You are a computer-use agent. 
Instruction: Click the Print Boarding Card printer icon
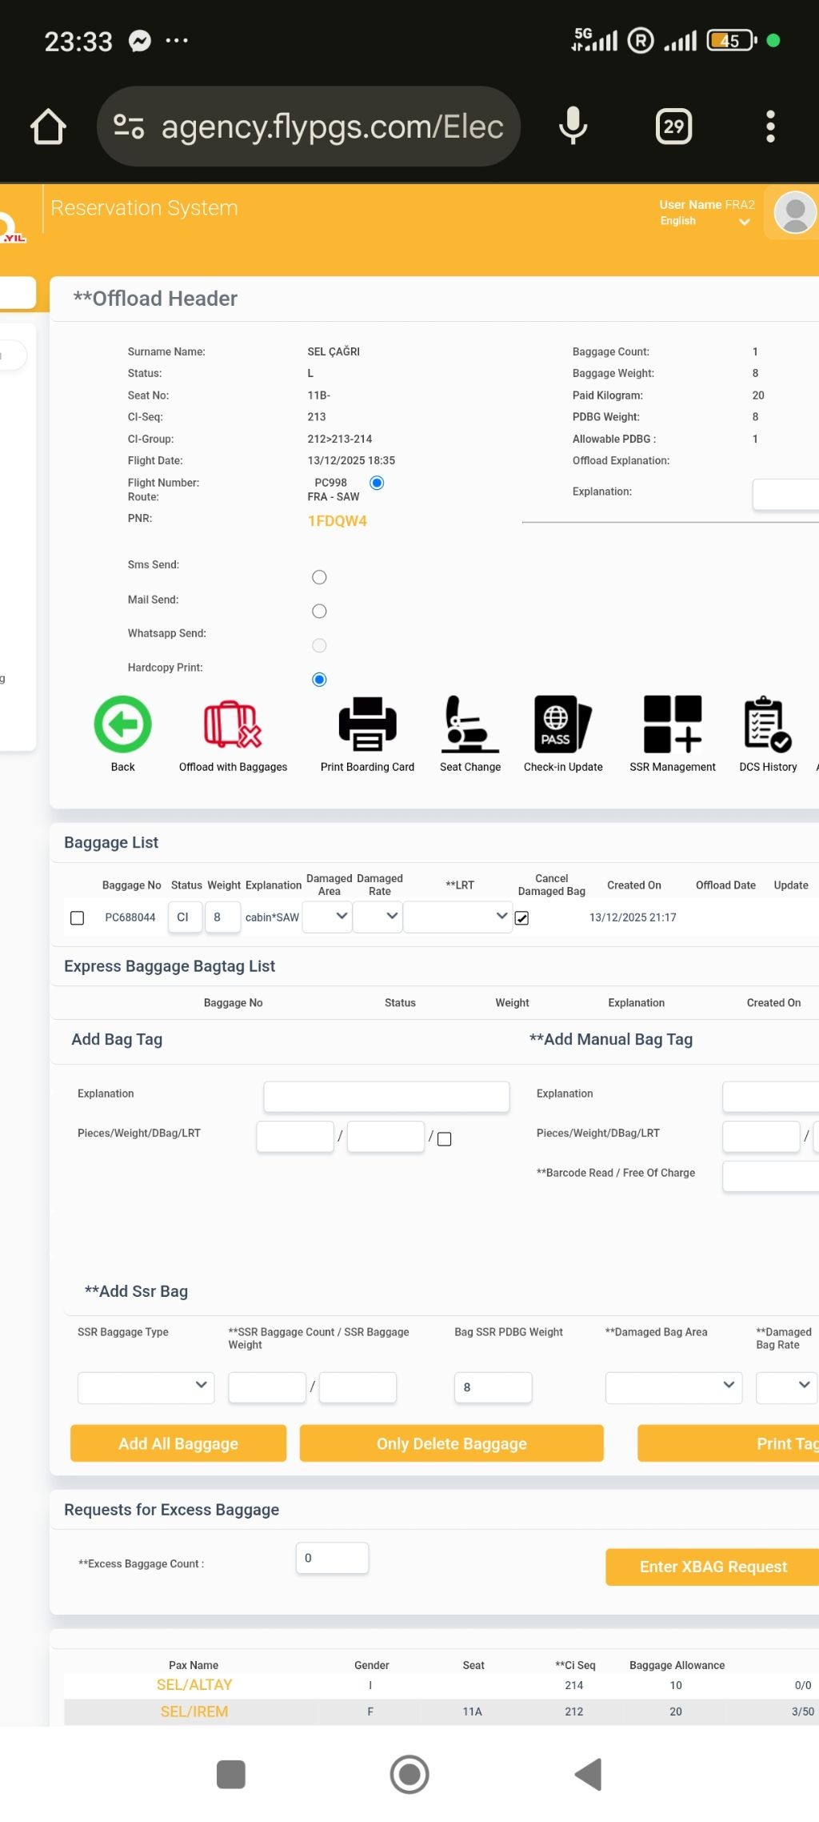point(367,724)
